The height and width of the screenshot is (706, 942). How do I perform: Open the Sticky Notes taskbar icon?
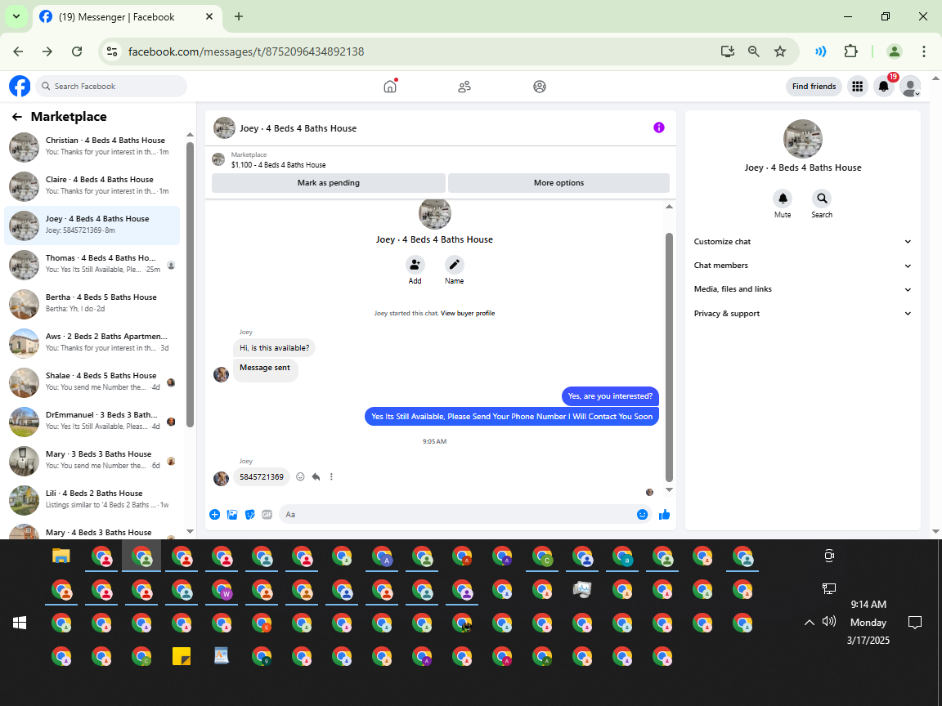[182, 656]
